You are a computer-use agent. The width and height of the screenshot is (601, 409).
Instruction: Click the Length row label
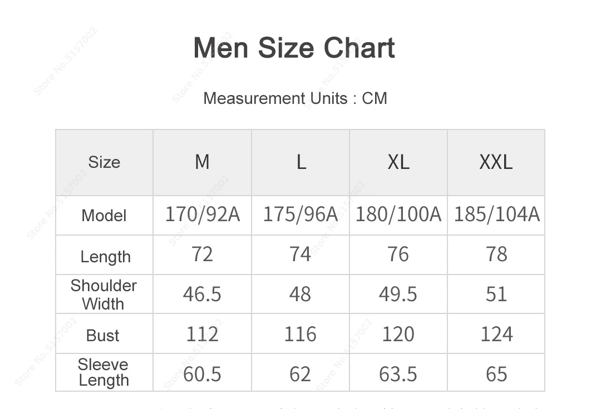click(x=105, y=256)
